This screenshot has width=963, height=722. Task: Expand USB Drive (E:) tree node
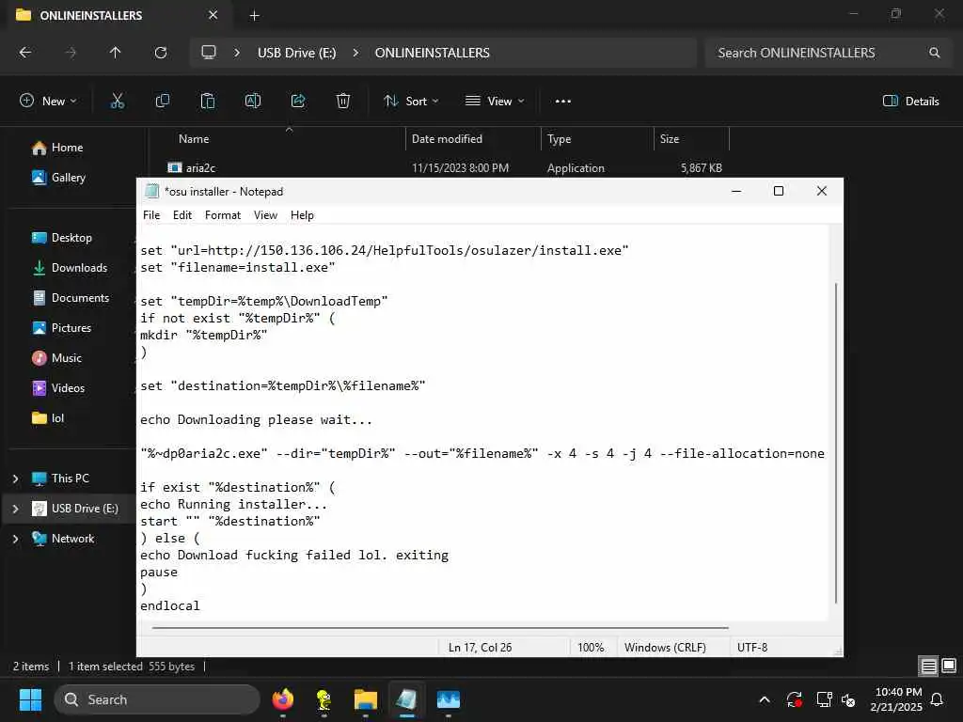pos(15,509)
